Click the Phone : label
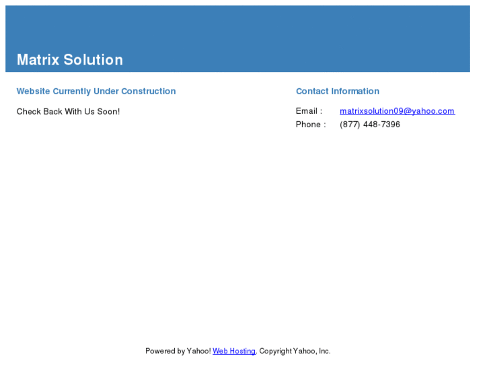Screen dimensions: 489x367 click(311, 125)
